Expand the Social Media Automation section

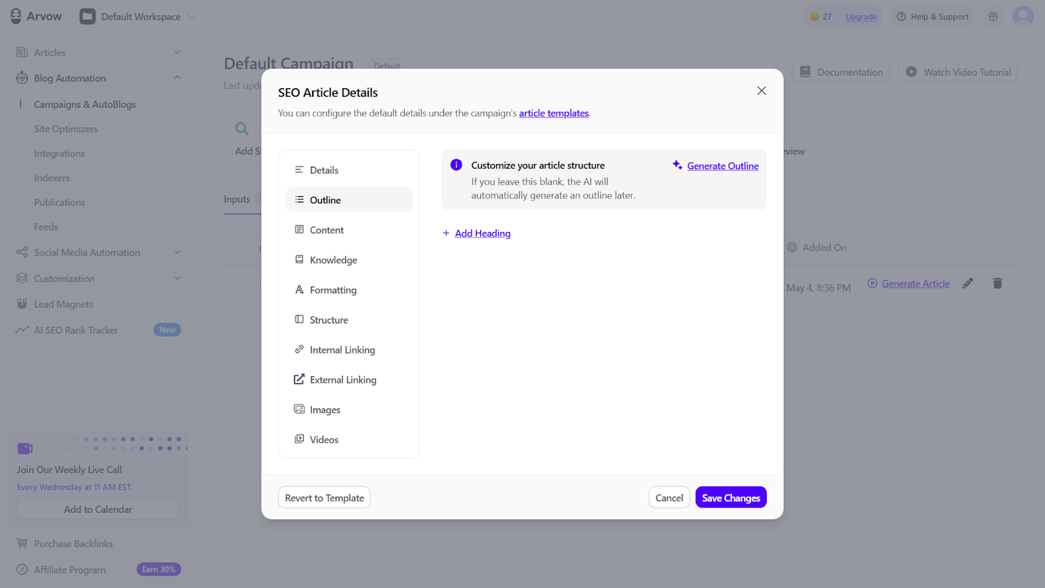[177, 252]
